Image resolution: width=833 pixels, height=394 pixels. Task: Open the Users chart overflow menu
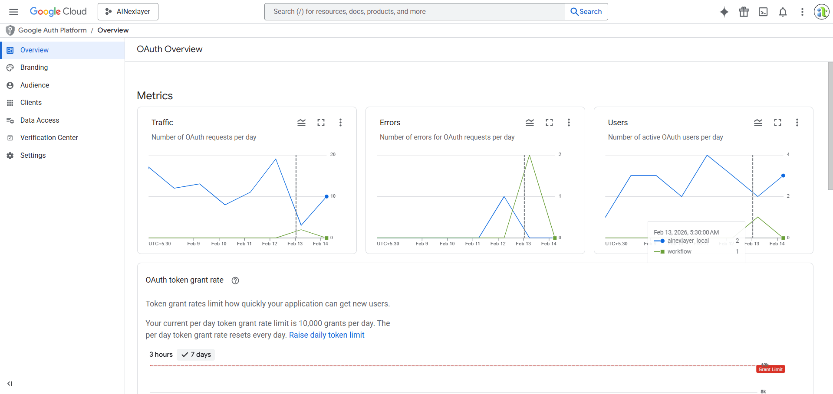coord(797,123)
